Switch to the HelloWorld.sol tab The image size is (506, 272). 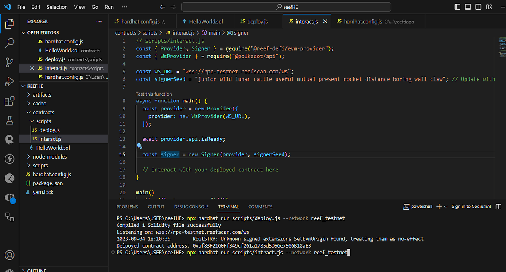(205, 20)
